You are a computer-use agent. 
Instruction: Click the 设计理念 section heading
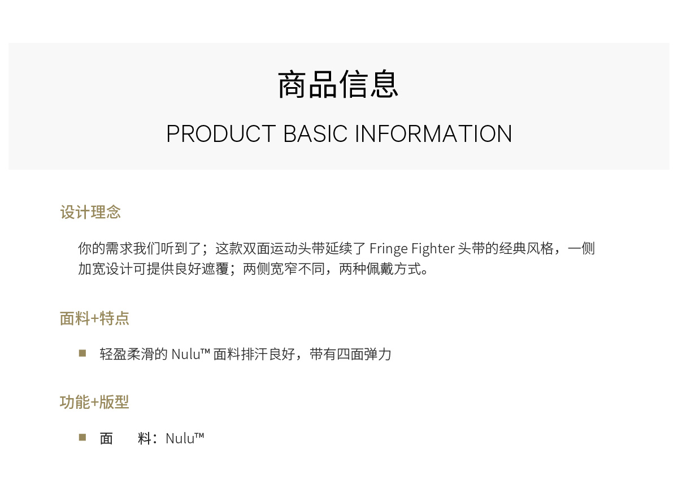coord(90,213)
